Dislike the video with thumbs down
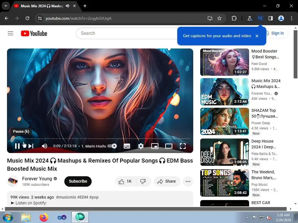The width and height of the screenshot is (298, 223). pos(143,181)
